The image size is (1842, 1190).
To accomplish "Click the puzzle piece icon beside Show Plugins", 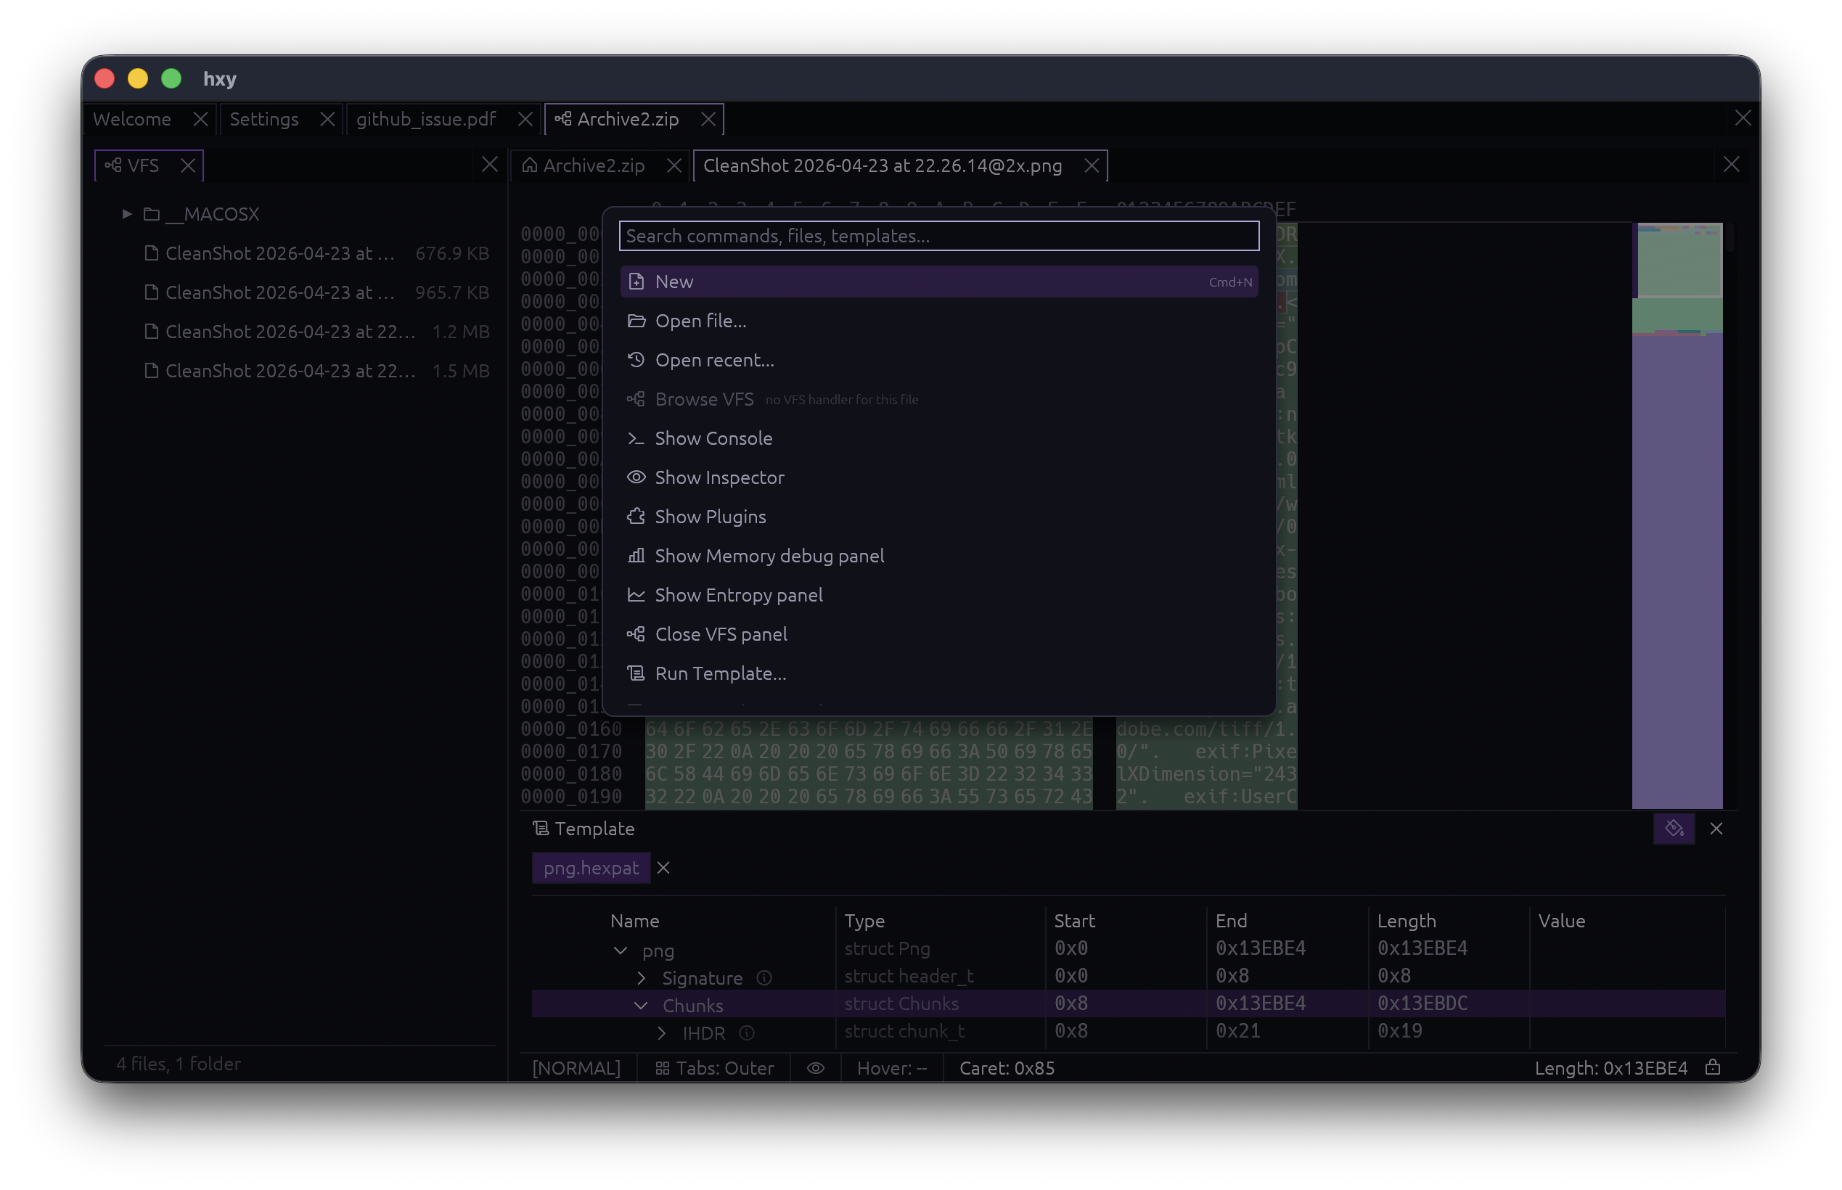I will (636, 517).
